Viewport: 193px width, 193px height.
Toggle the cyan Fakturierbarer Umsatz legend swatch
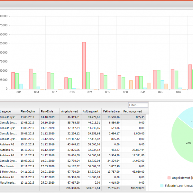pyautogui.click(x=161, y=186)
